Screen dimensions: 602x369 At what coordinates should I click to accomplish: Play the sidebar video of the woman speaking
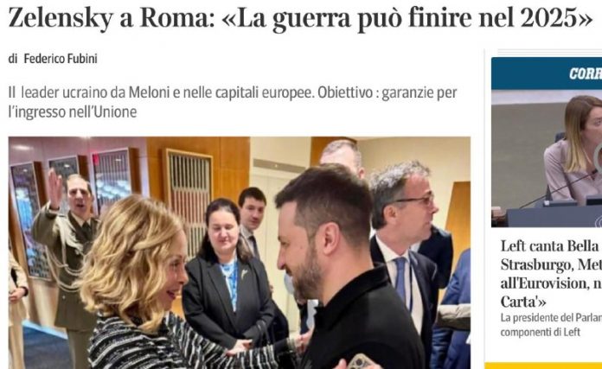tap(547, 158)
